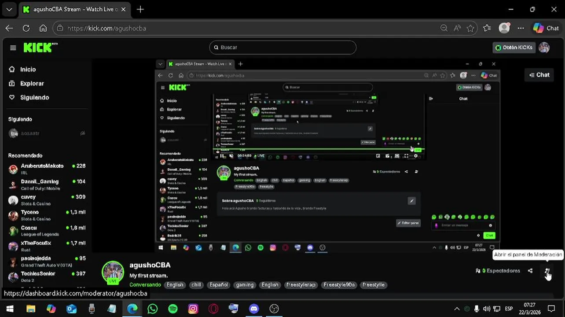
Task: Open paolaojedda recommended channel
Action: (x=47, y=262)
